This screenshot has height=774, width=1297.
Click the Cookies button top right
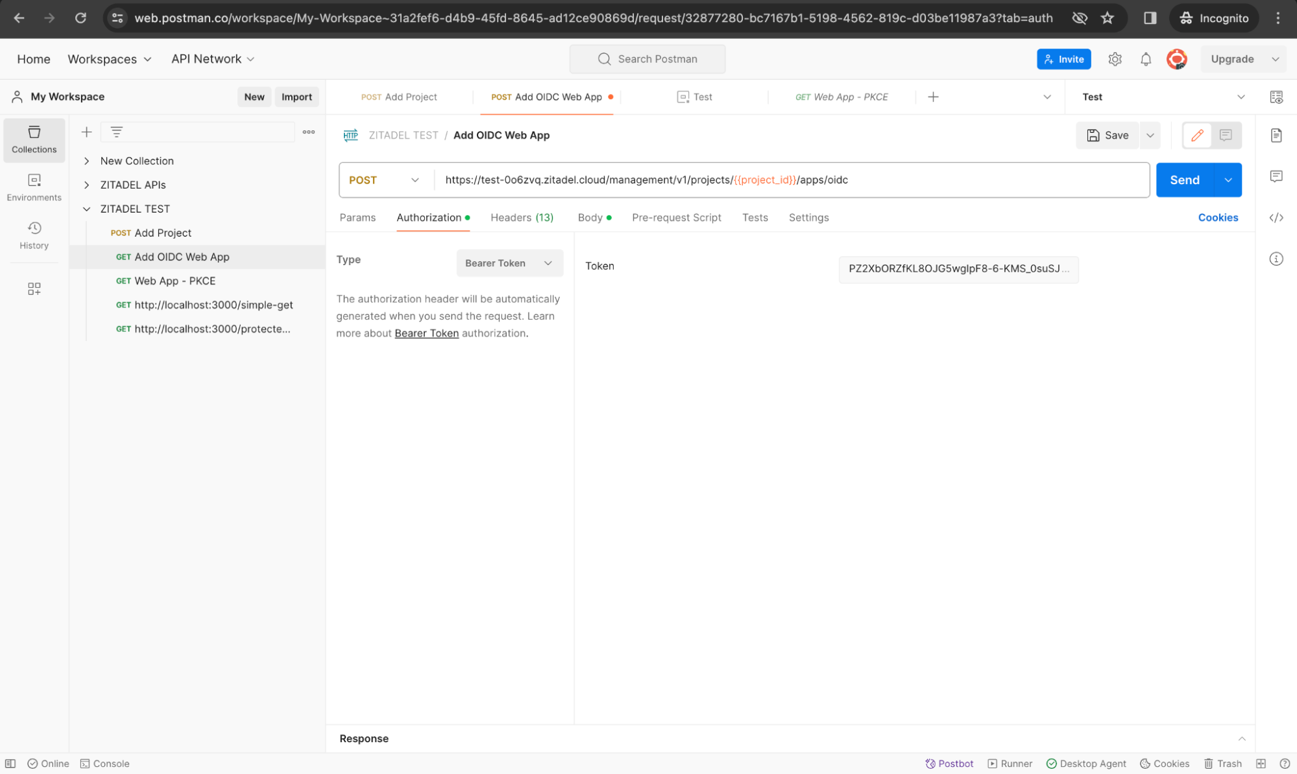(x=1218, y=217)
